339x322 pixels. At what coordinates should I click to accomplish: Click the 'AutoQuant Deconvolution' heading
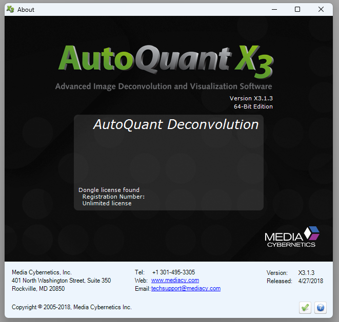click(176, 124)
